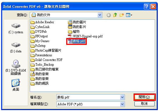The height and width of the screenshot is (112, 160).
Task: Select the 我的圖片 folder
Action: [x=77, y=22]
